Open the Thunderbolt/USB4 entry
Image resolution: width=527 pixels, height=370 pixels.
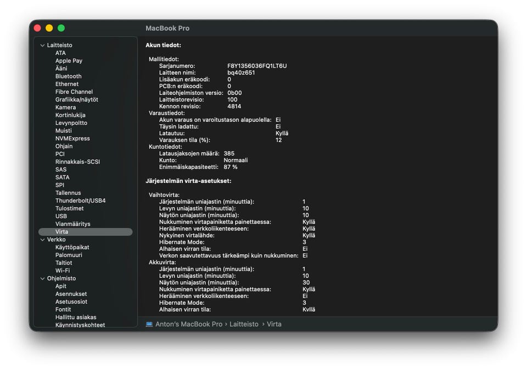80,201
